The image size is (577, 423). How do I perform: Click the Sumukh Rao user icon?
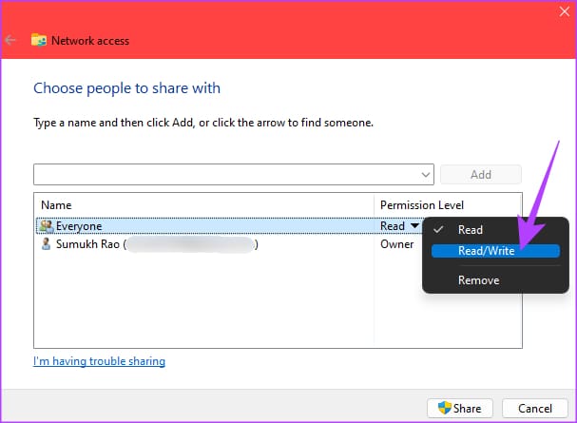46,244
